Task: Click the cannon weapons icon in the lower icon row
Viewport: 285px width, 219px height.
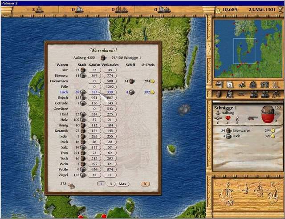Action: click(x=242, y=94)
